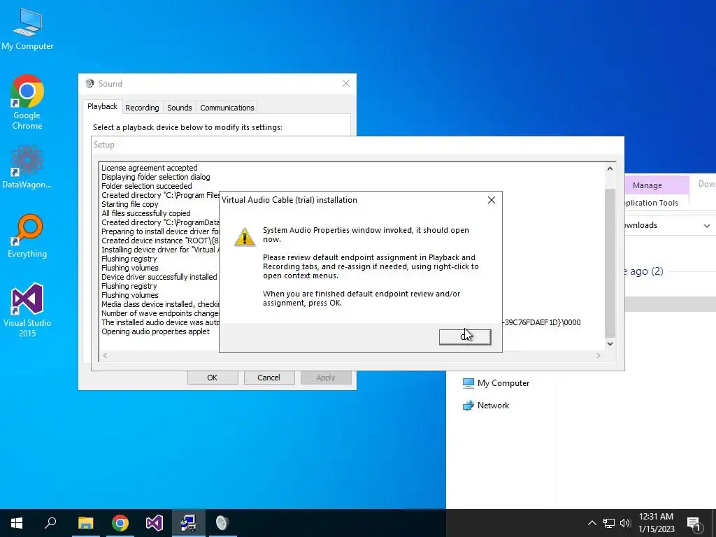Viewport: 716px width, 537px height.
Task: Close the Virtual Audio Cable installation dialog
Action: tap(492, 200)
